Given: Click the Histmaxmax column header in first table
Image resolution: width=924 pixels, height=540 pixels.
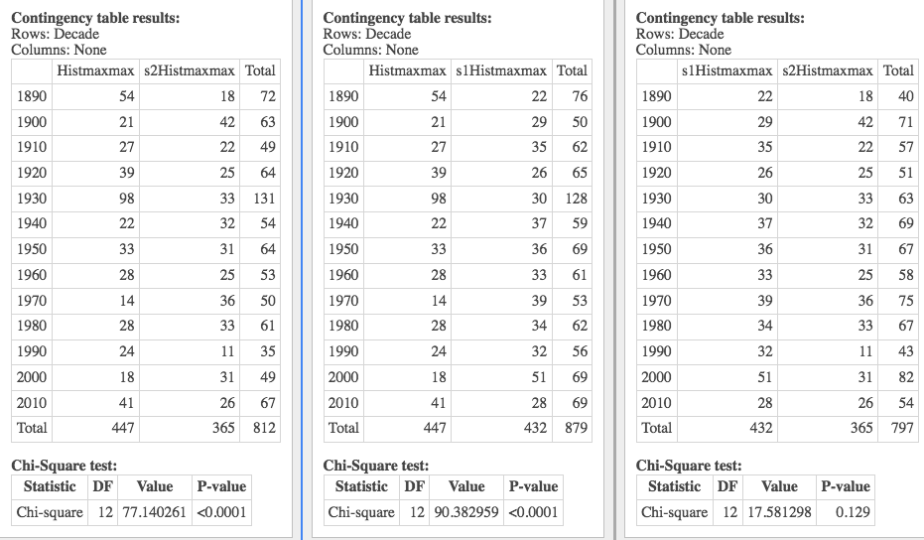Looking at the screenshot, I should (95, 70).
